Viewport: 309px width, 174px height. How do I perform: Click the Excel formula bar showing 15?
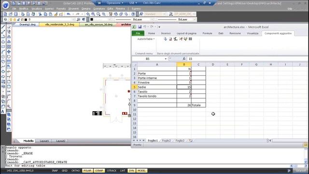pyautogui.click(x=247, y=59)
